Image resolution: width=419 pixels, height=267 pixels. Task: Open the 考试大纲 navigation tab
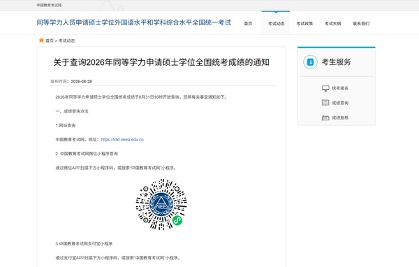pyautogui.click(x=332, y=24)
